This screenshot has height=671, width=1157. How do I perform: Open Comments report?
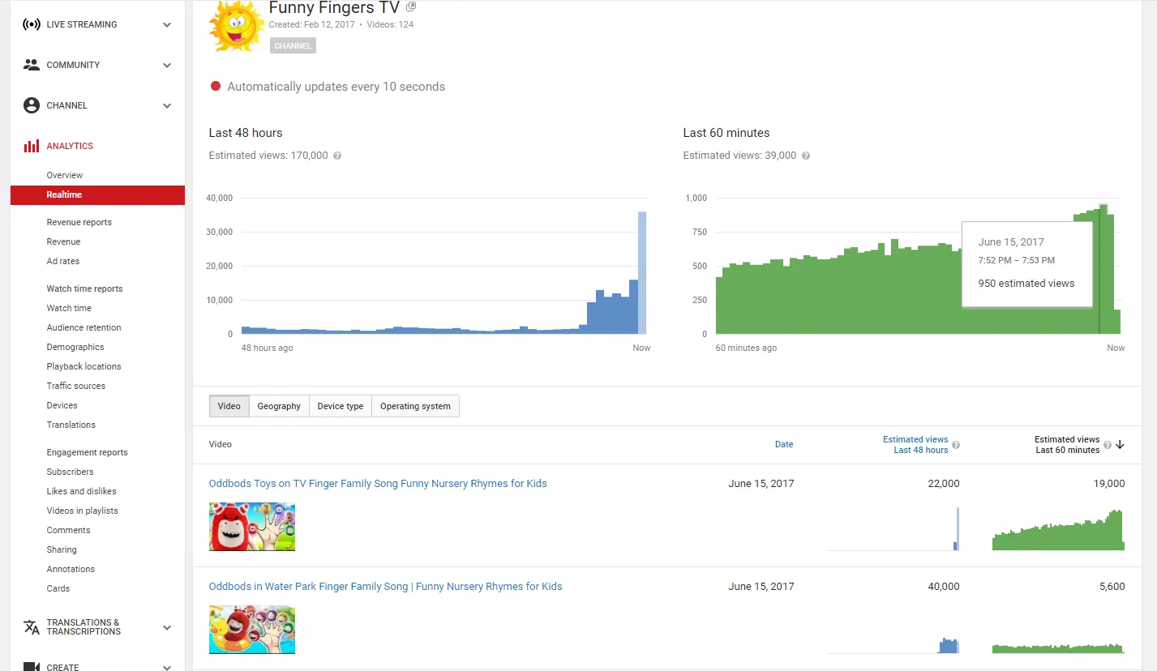69,530
